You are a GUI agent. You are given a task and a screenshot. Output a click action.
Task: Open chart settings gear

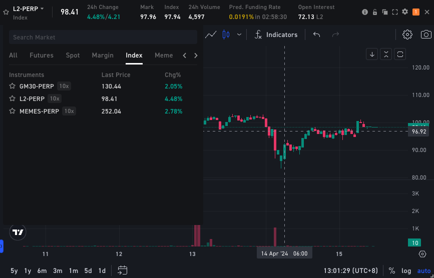pos(407,34)
